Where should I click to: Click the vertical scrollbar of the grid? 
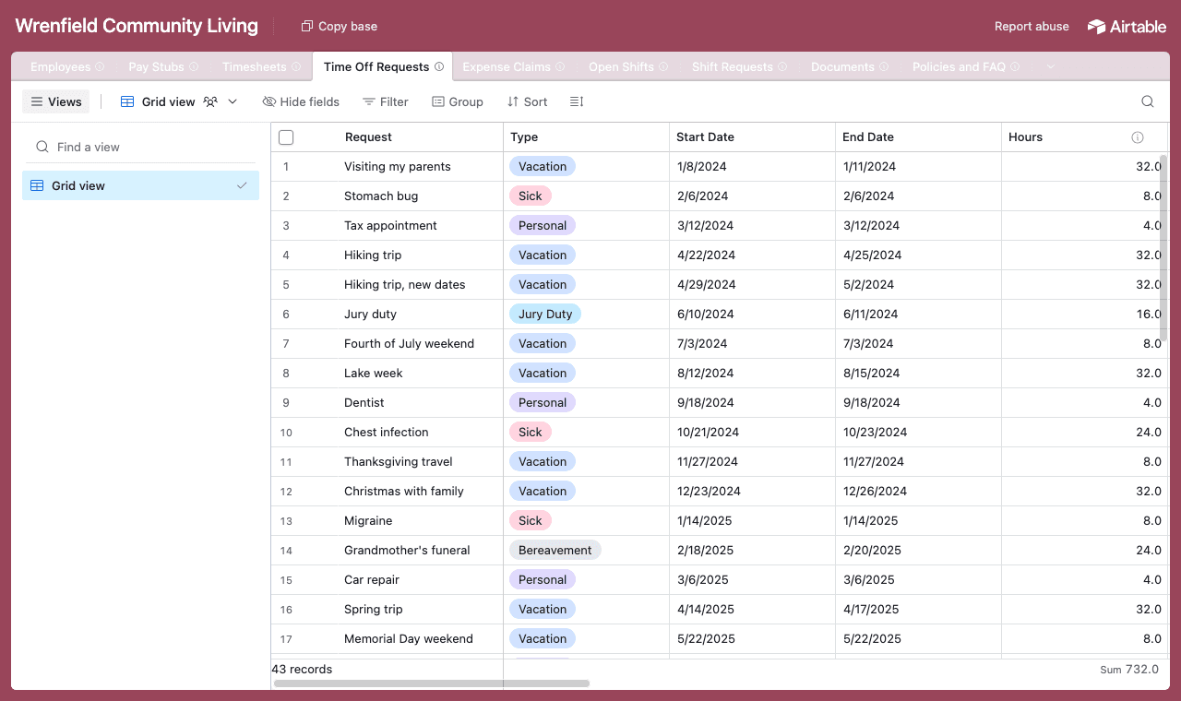click(1164, 247)
